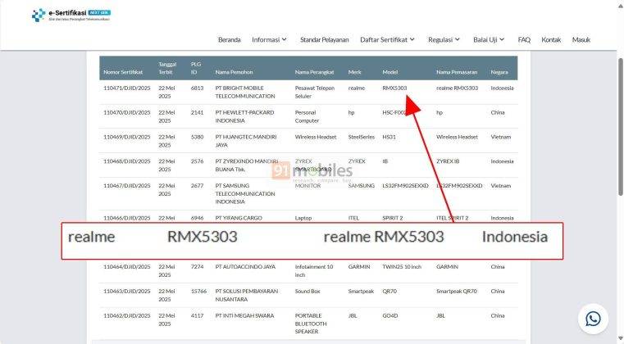Click model GO4D cell
This screenshot has width=624, height=344.
click(x=390, y=316)
